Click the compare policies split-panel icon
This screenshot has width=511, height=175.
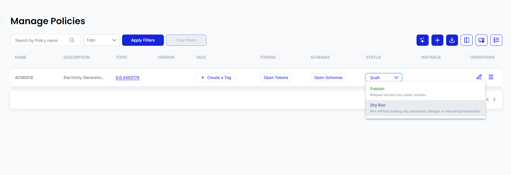coord(466,40)
